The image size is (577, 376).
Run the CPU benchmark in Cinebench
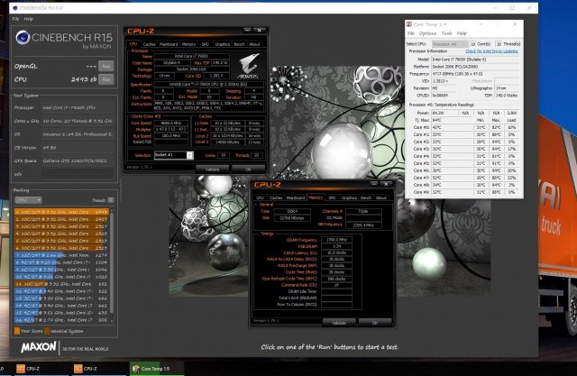106,79
